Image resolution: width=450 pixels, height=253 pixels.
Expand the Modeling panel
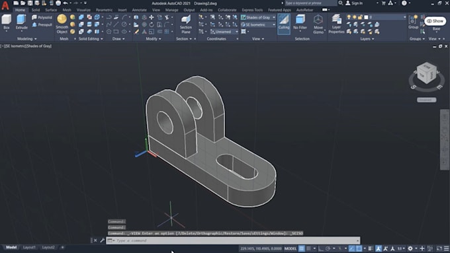tap(27, 39)
